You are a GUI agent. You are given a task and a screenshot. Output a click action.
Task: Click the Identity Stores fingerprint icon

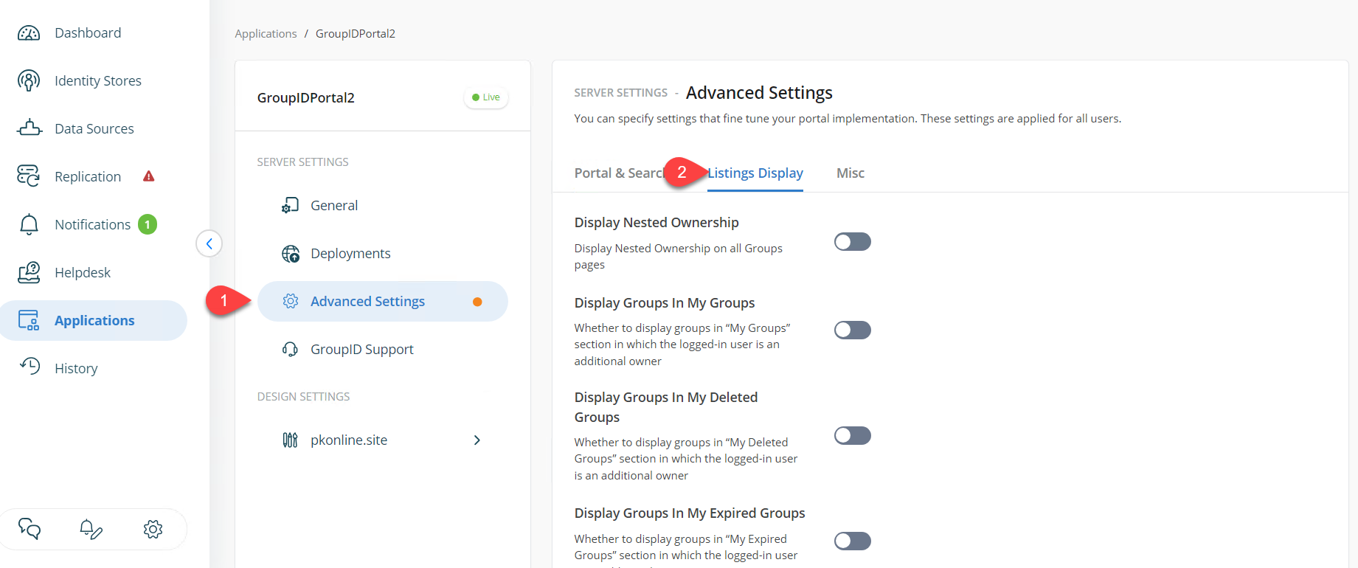[29, 80]
